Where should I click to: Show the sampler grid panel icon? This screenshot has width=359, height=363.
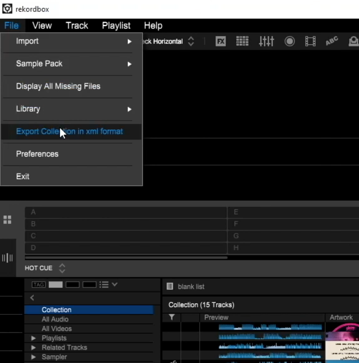point(242,41)
